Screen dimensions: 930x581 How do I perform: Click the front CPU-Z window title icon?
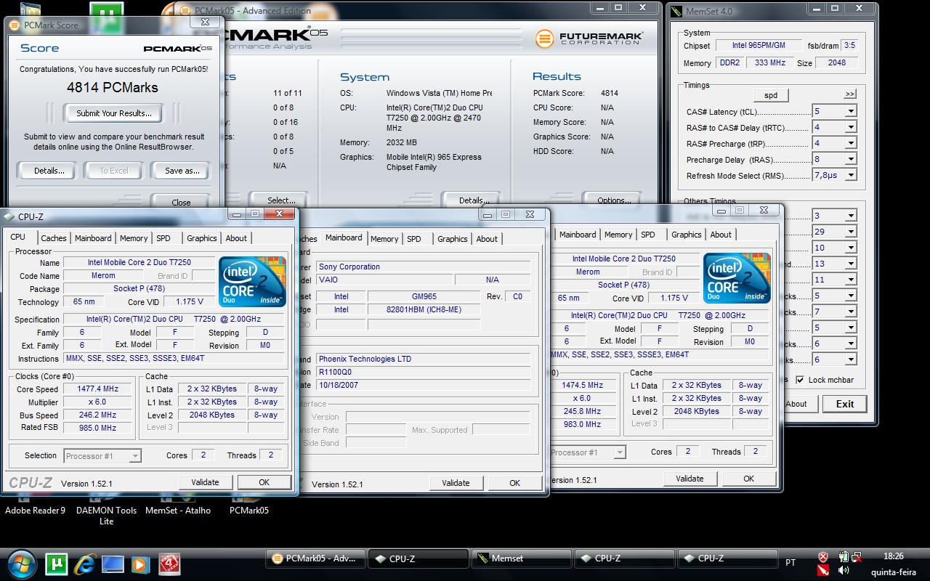point(9,216)
